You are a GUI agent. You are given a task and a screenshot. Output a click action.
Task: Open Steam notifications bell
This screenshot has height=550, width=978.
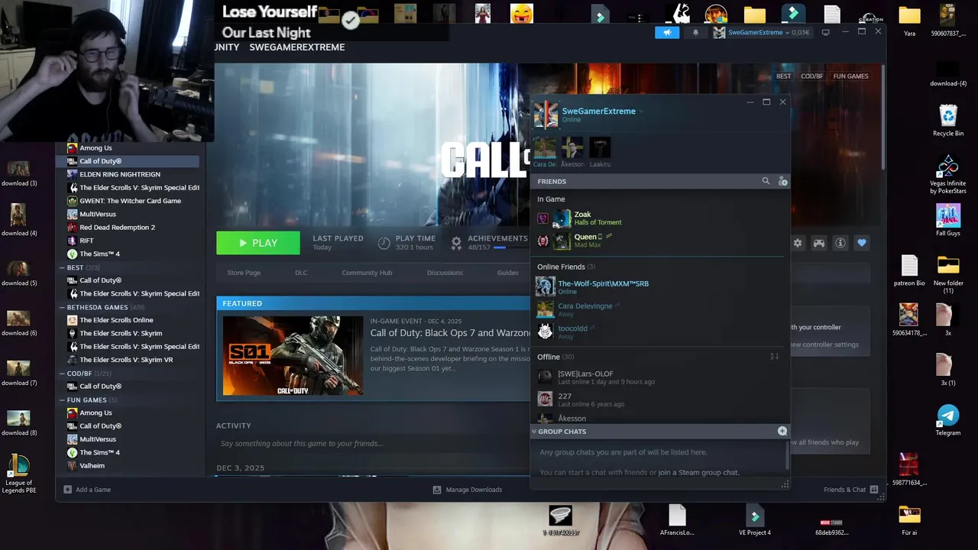click(695, 32)
